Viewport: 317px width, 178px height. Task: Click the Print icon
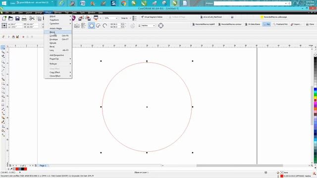(24, 19)
